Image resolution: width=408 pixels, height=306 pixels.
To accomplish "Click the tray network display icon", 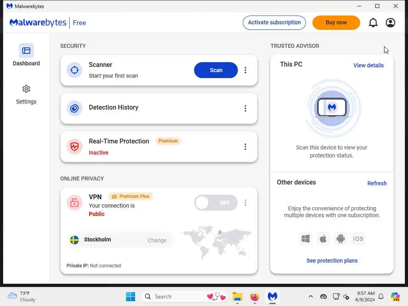I will click(x=336, y=296).
